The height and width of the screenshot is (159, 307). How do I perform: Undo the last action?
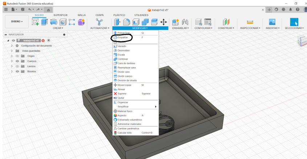tap(29, 9)
